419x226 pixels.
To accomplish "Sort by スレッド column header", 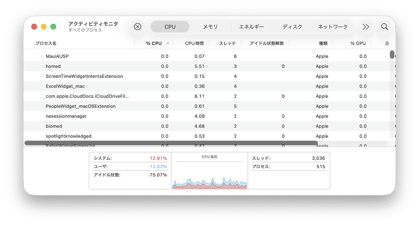I will coord(227,43).
